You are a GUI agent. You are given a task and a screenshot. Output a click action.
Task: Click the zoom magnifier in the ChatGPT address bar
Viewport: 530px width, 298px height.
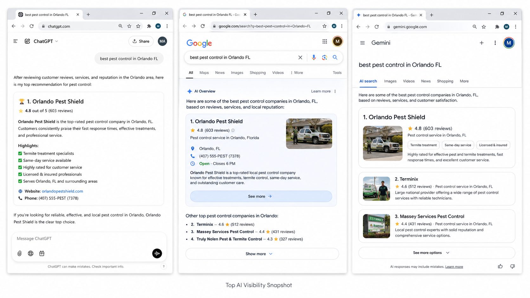click(120, 26)
